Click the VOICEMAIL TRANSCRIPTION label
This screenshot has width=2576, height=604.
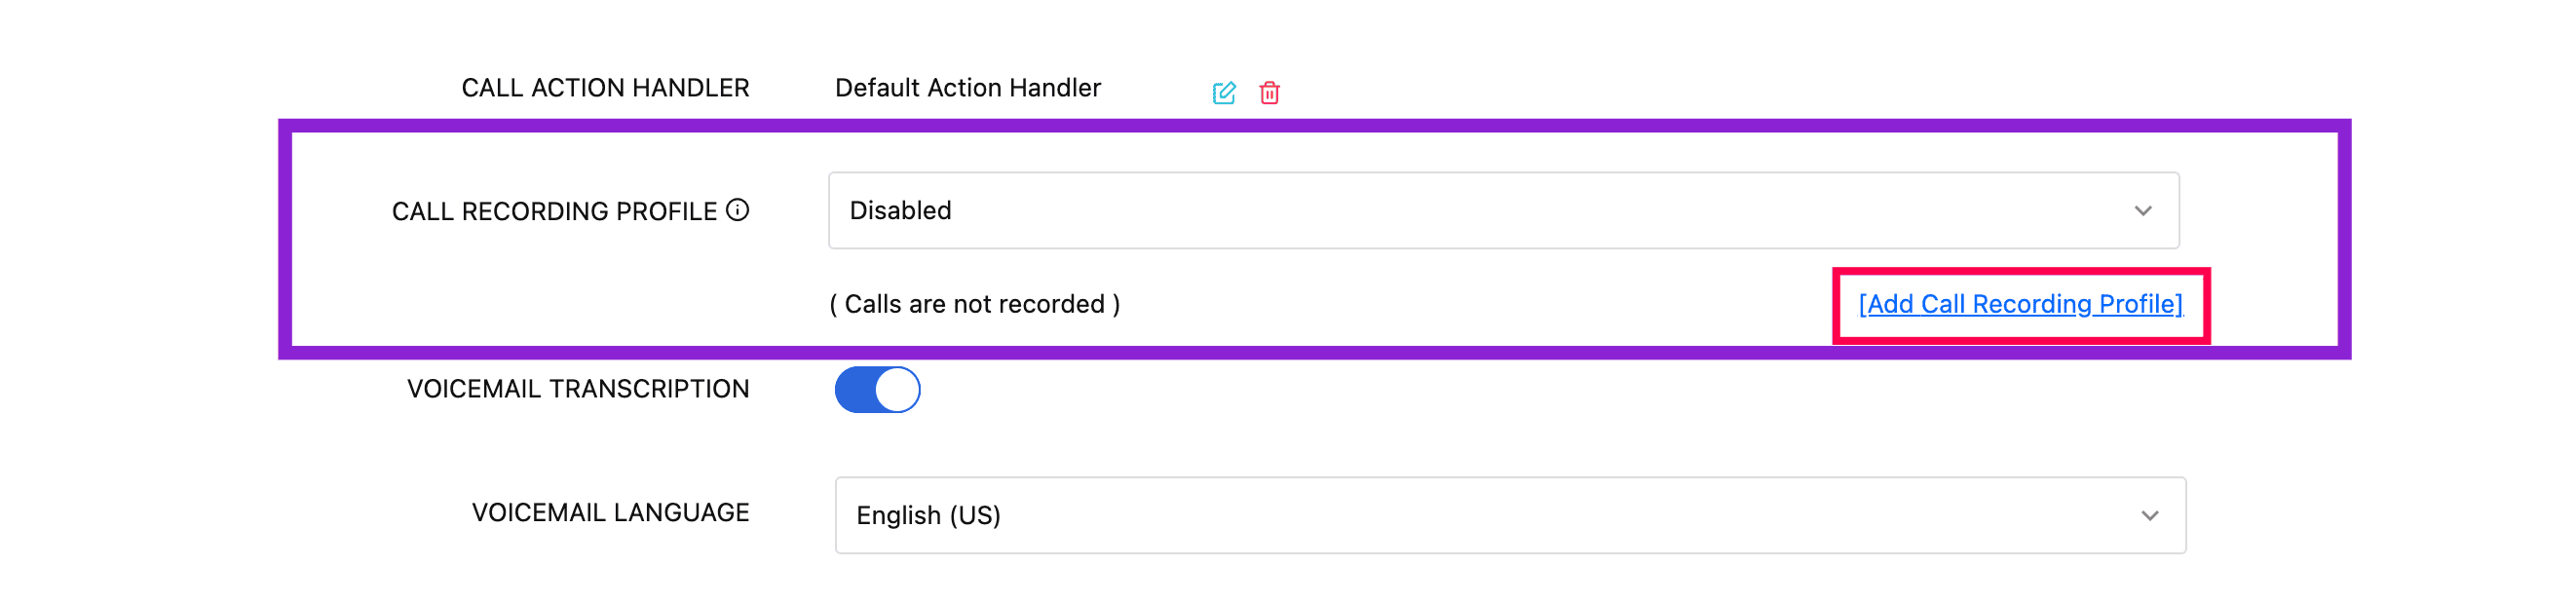pyautogui.click(x=578, y=389)
